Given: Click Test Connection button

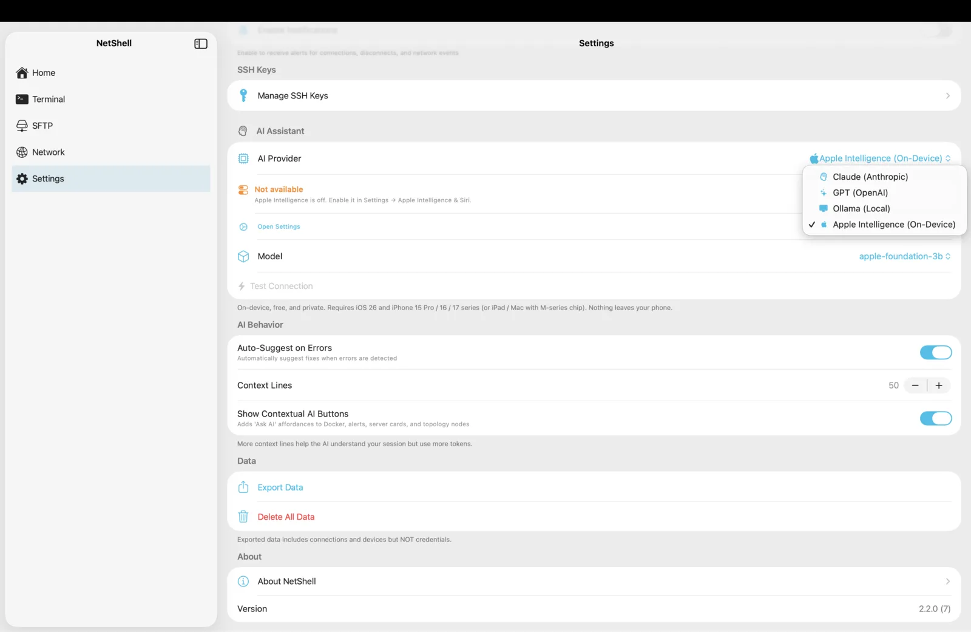Looking at the screenshot, I should click(282, 286).
